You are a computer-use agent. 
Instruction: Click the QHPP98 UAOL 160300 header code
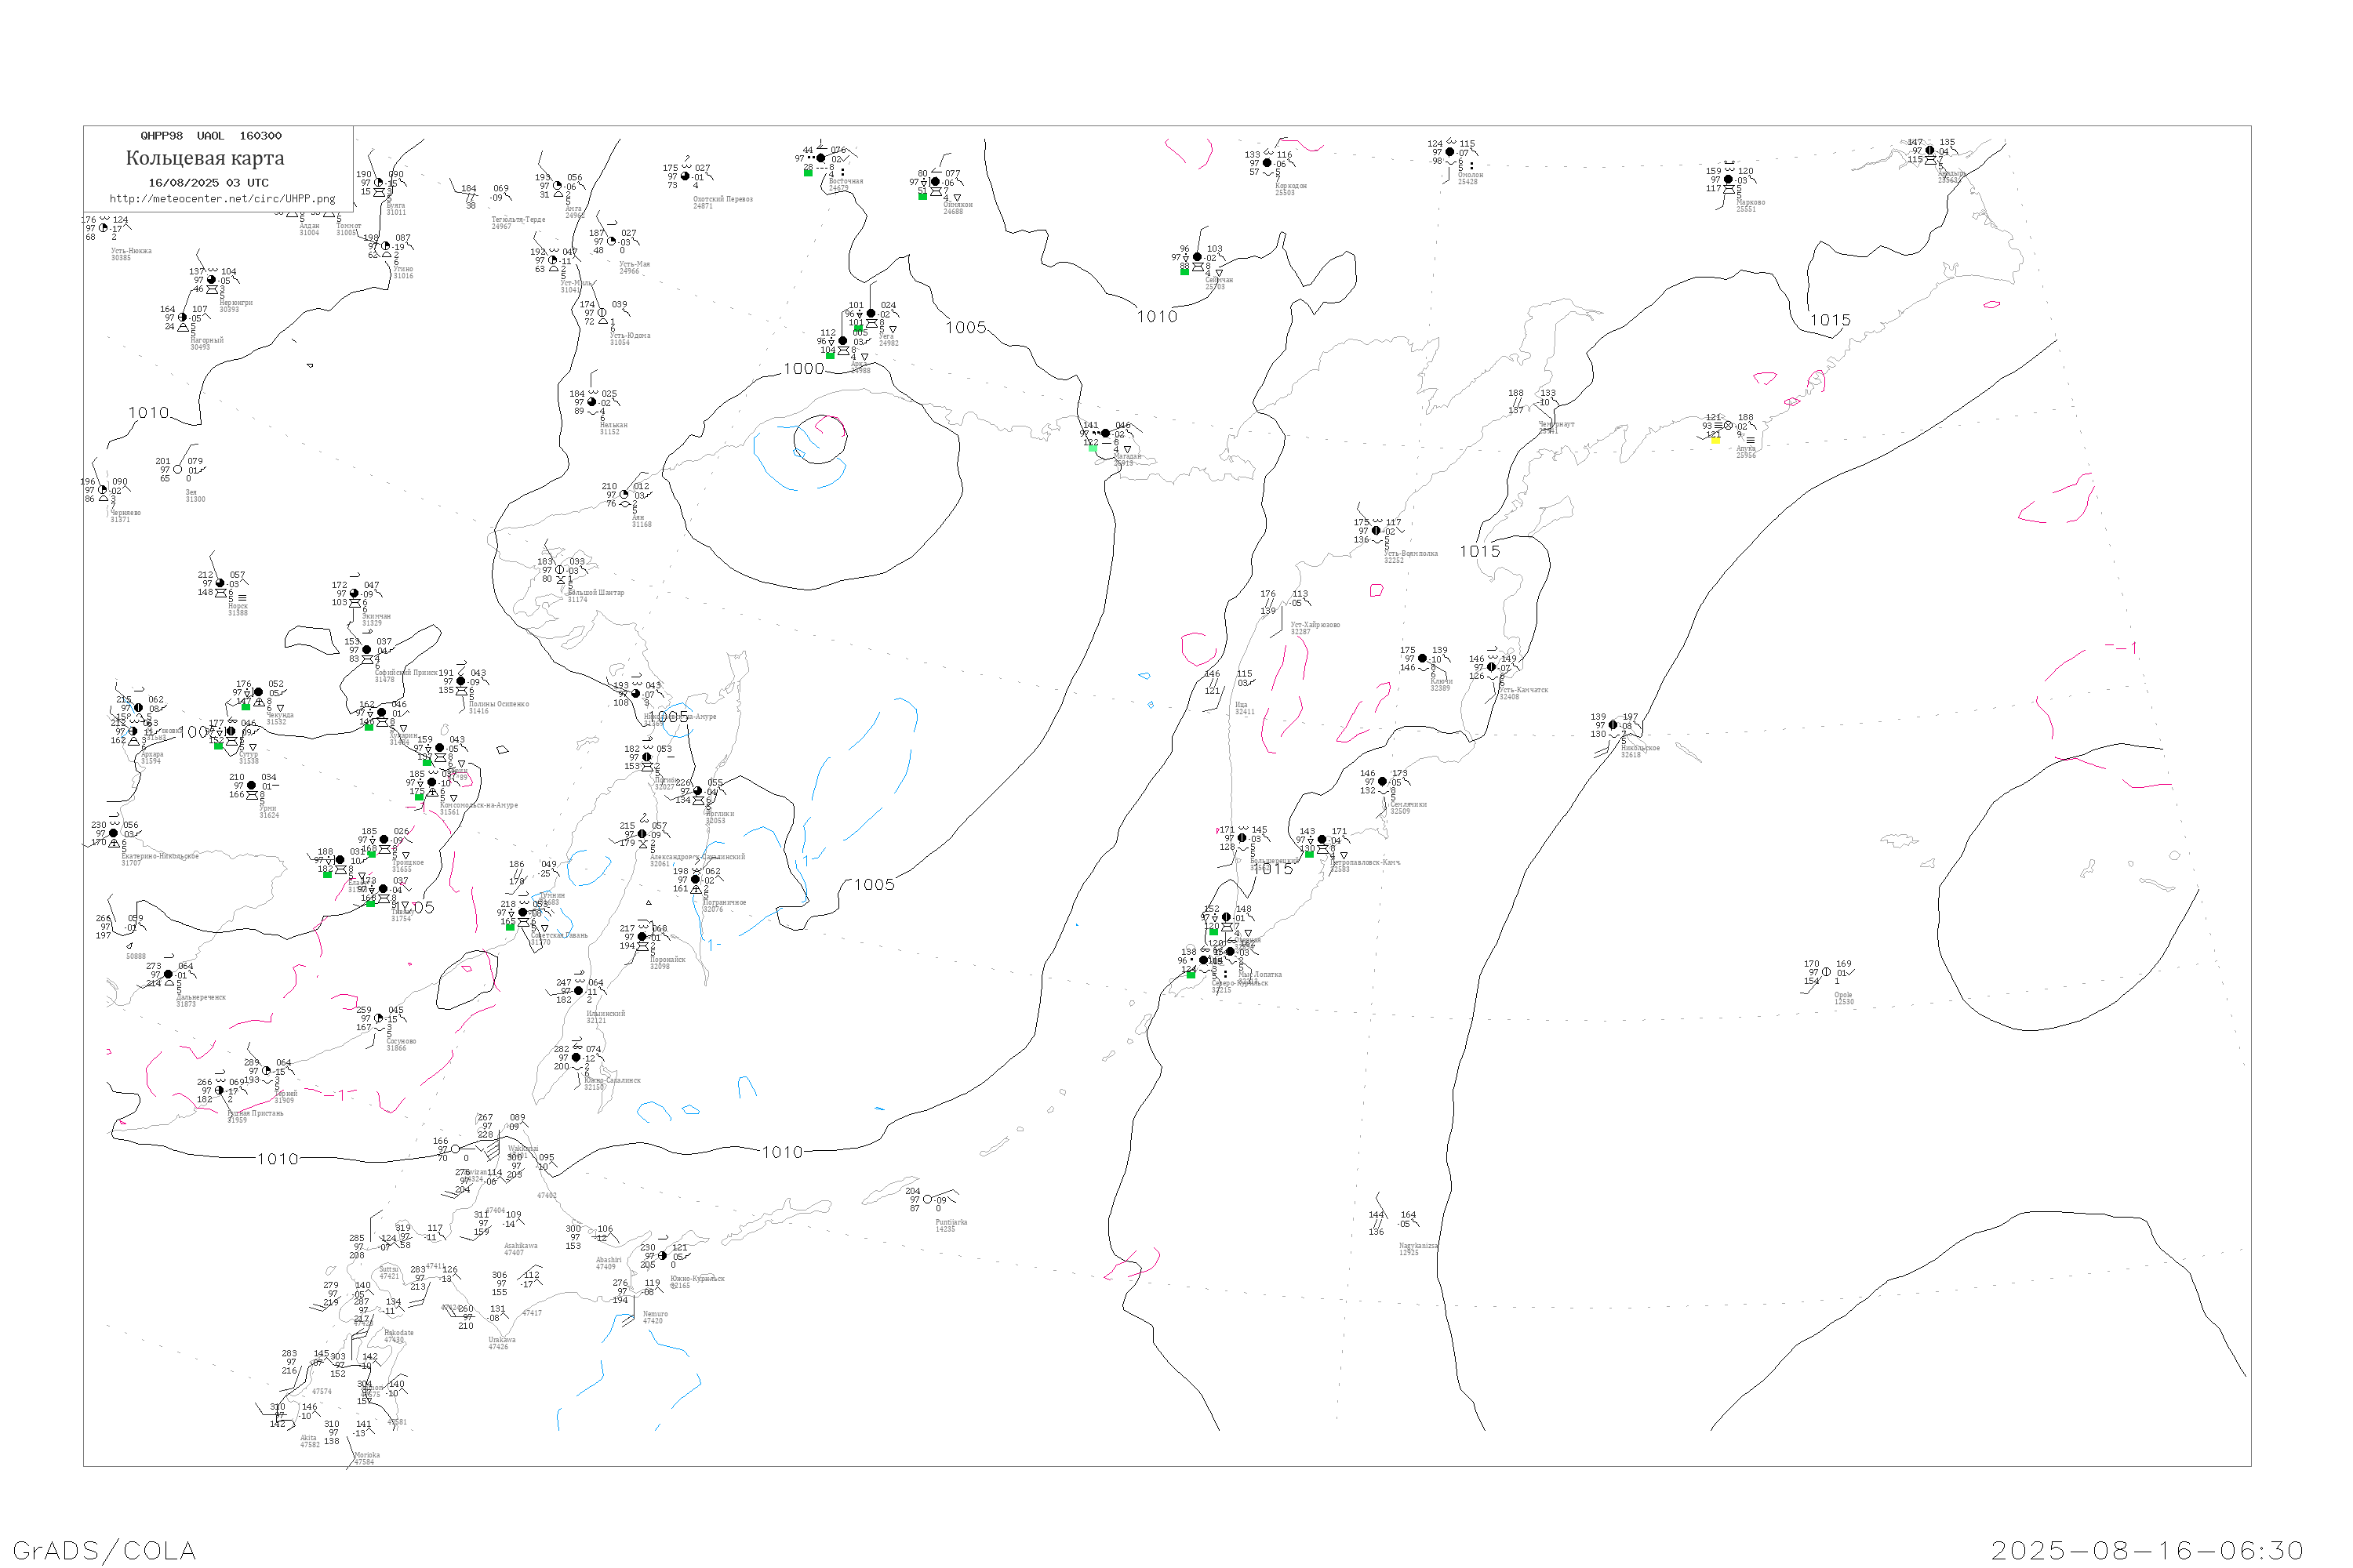point(211,136)
